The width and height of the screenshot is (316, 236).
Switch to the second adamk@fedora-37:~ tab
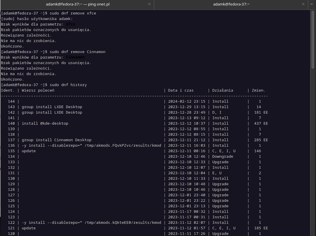pyautogui.click(x=231, y=4)
